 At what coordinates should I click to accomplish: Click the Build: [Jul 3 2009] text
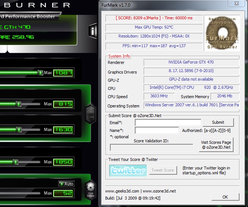point(133,198)
